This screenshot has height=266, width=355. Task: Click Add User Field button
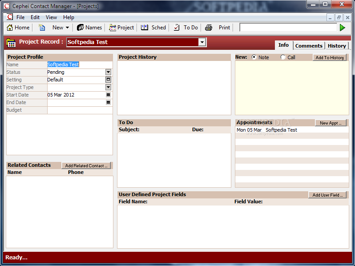pos(327,195)
